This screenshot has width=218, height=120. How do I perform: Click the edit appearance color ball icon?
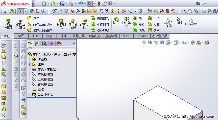192,43
